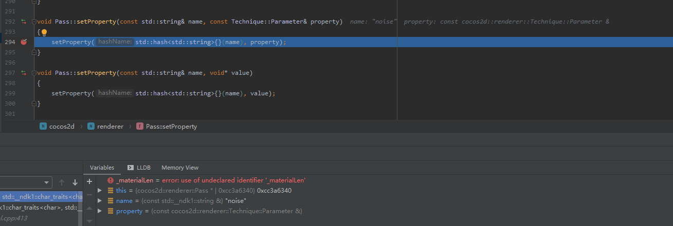Viewport: 673px width, 226px height.
Task: Switch to the LLDB tab
Action: point(139,168)
